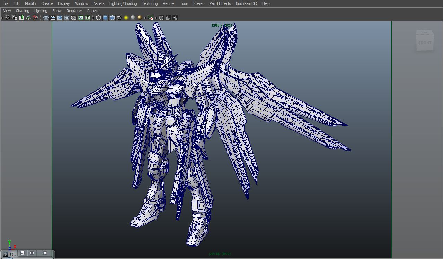The image size is (443, 259).
Task: Click the 2D Pan/Zoom icon
Action: (x=35, y=18)
